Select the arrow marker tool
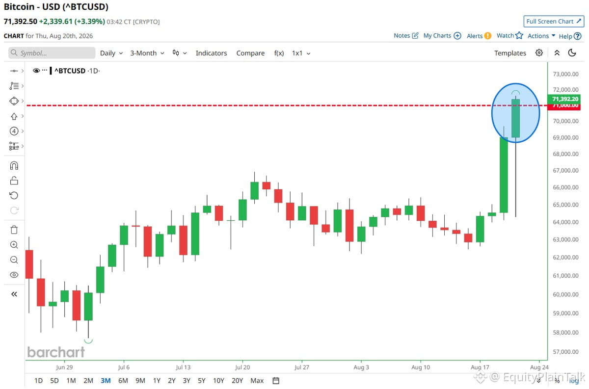Image resolution: width=589 pixels, height=389 pixels. 14,116
